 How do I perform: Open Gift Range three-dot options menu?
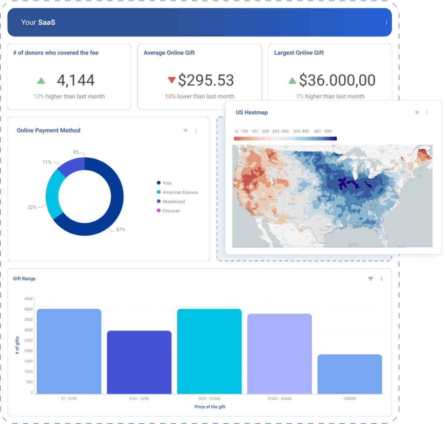tap(382, 279)
